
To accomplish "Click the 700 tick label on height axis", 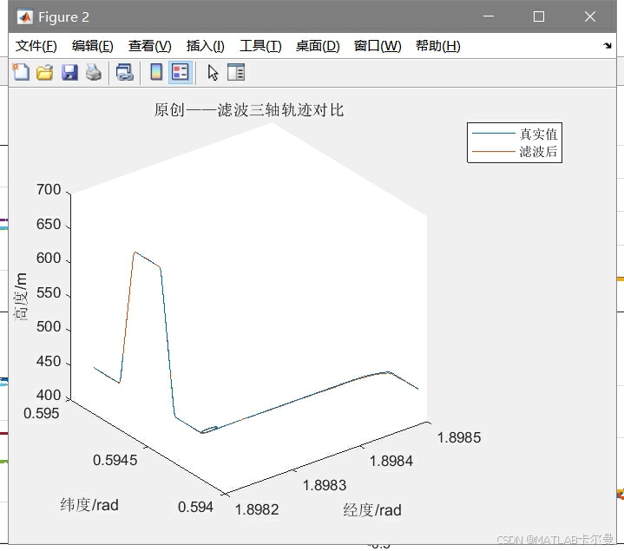I will tap(49, 189).
